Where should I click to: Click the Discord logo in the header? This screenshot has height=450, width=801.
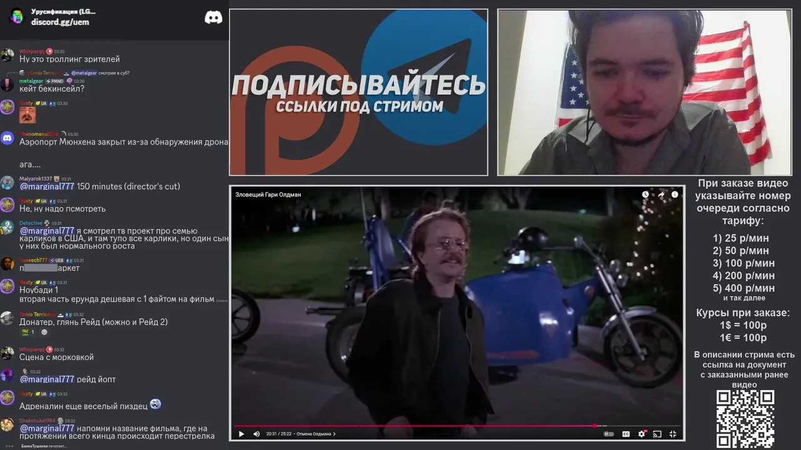click(213, 17)
